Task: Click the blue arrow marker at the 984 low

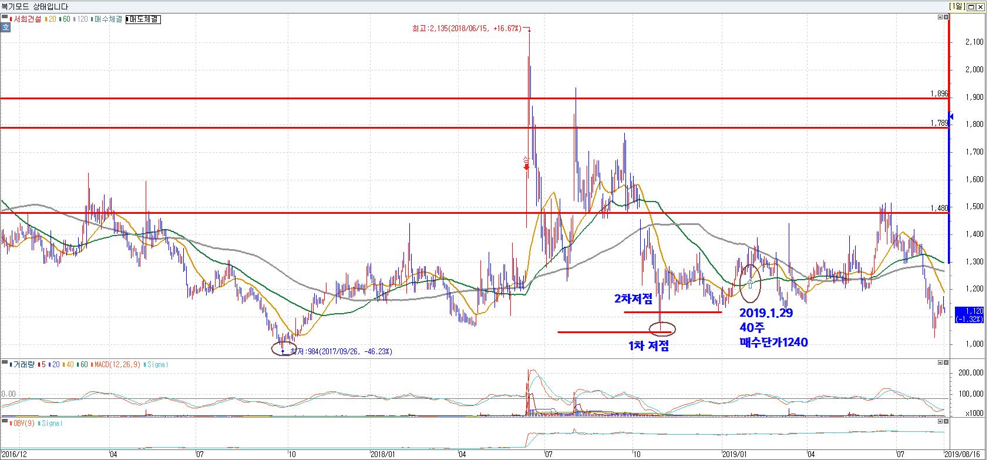Action: [284, 351]
